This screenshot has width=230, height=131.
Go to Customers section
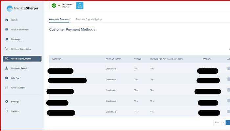(16, 39)
